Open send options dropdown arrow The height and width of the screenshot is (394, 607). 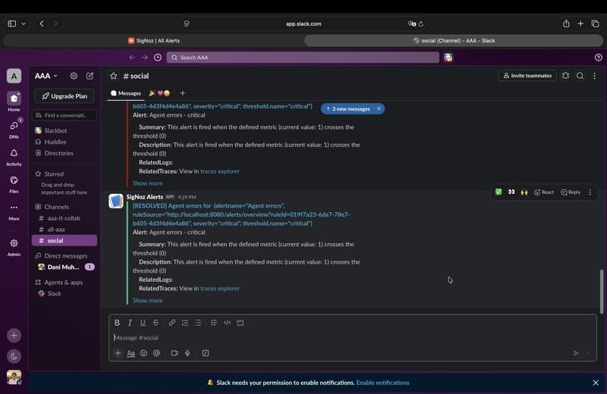[589, 353]
